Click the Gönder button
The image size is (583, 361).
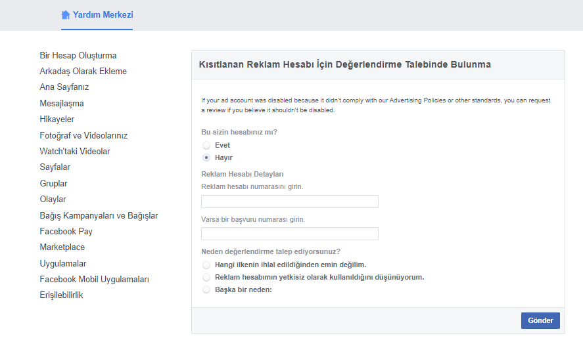click(540, 320)
